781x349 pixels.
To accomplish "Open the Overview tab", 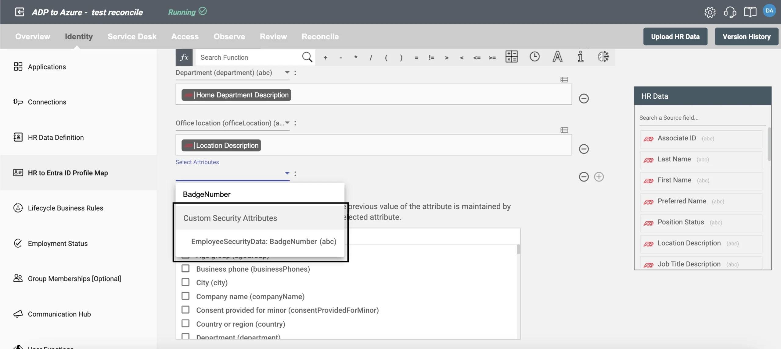I will 33,37.
